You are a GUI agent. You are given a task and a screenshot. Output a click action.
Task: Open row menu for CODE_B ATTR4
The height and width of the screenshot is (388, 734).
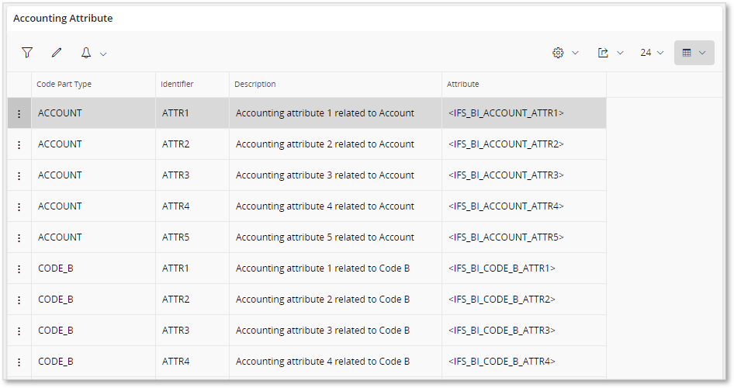click(19, 362)
